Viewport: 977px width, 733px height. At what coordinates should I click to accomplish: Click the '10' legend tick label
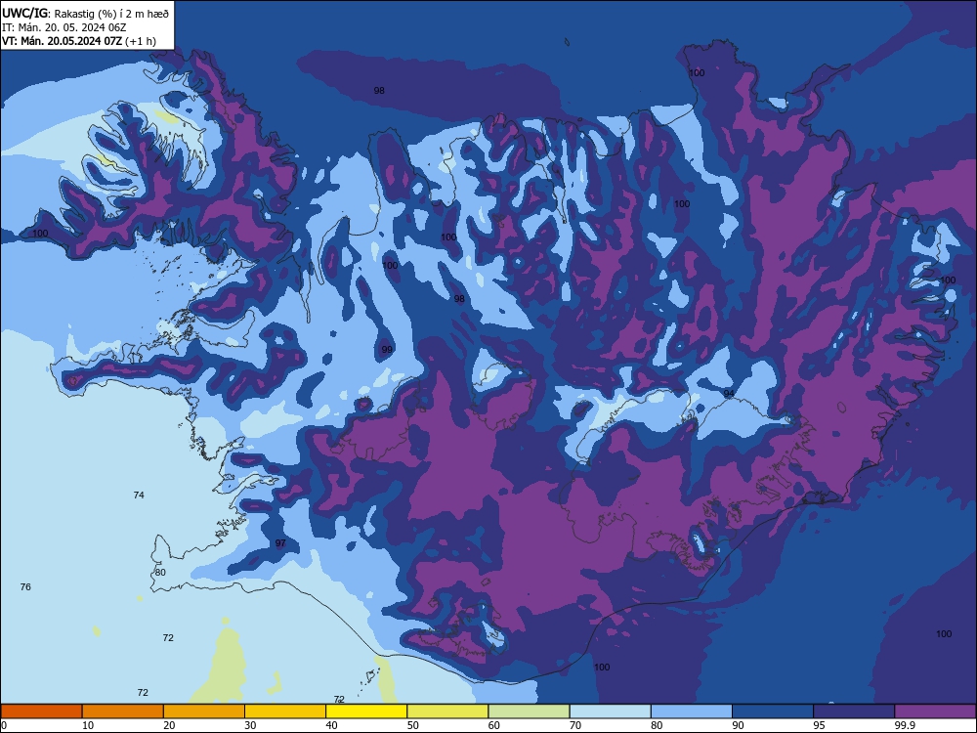(x=88, y=725)
